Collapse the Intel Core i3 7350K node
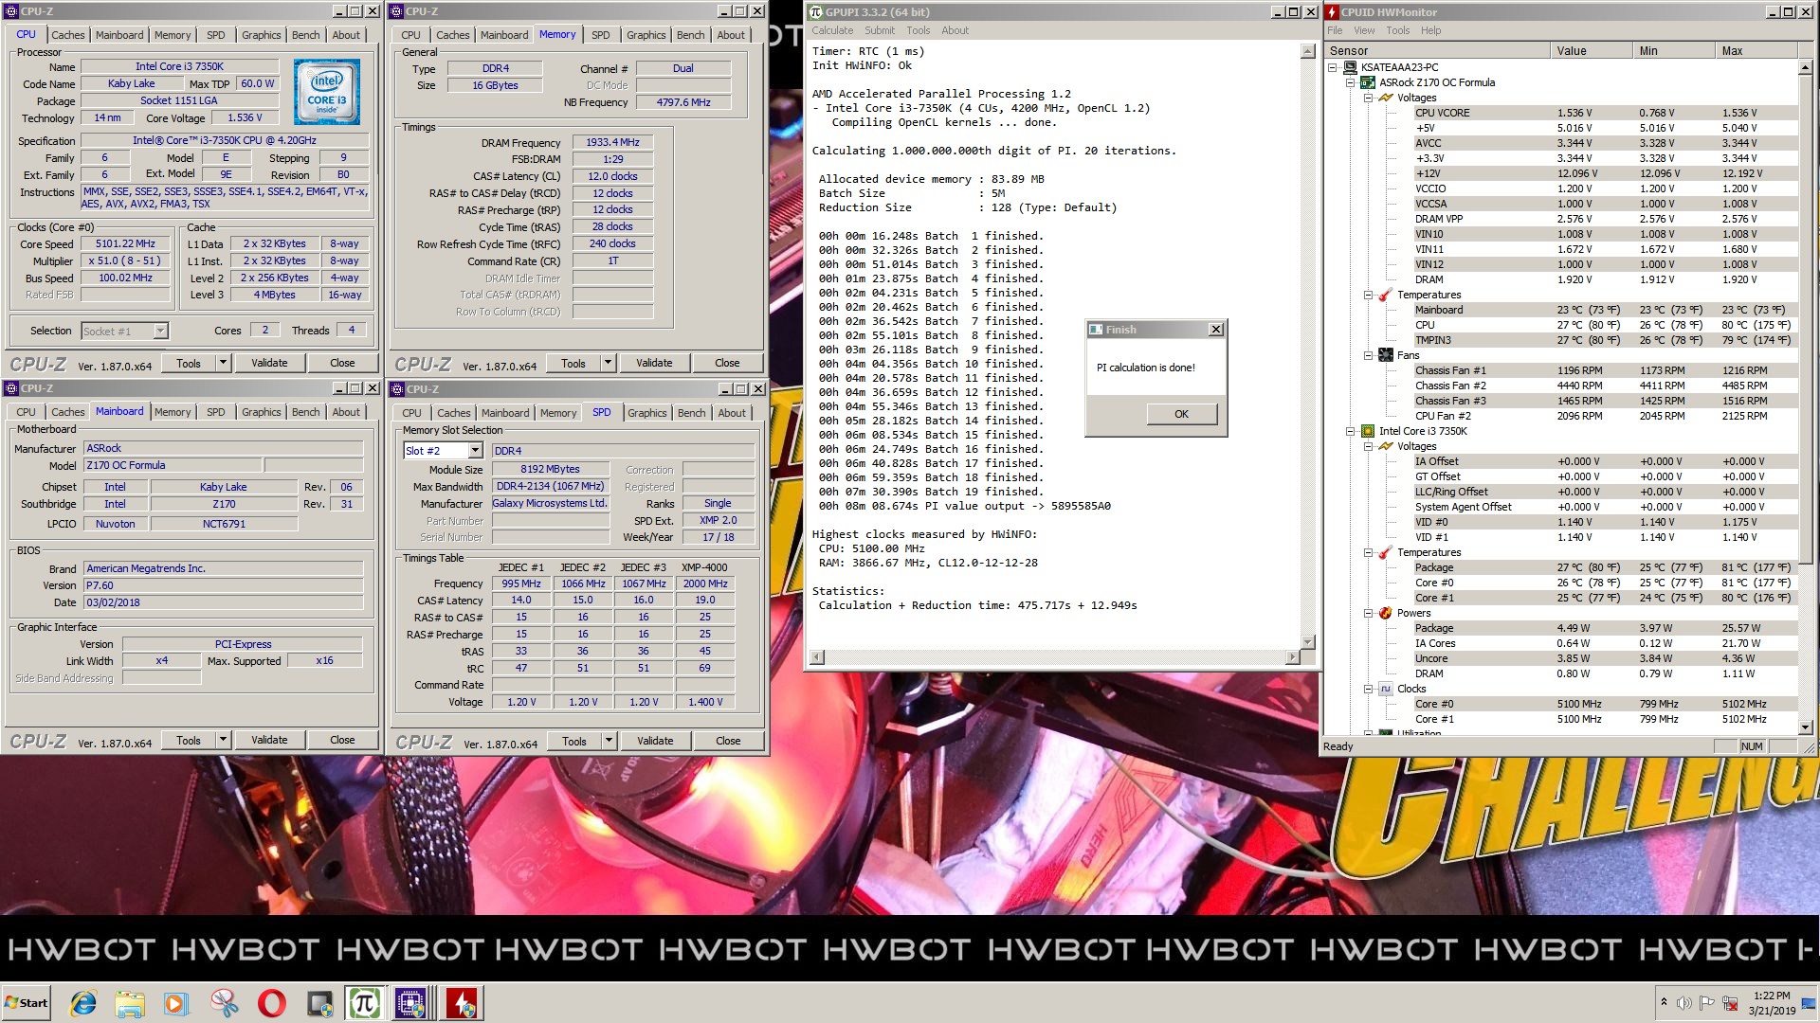 (1351, 431)
